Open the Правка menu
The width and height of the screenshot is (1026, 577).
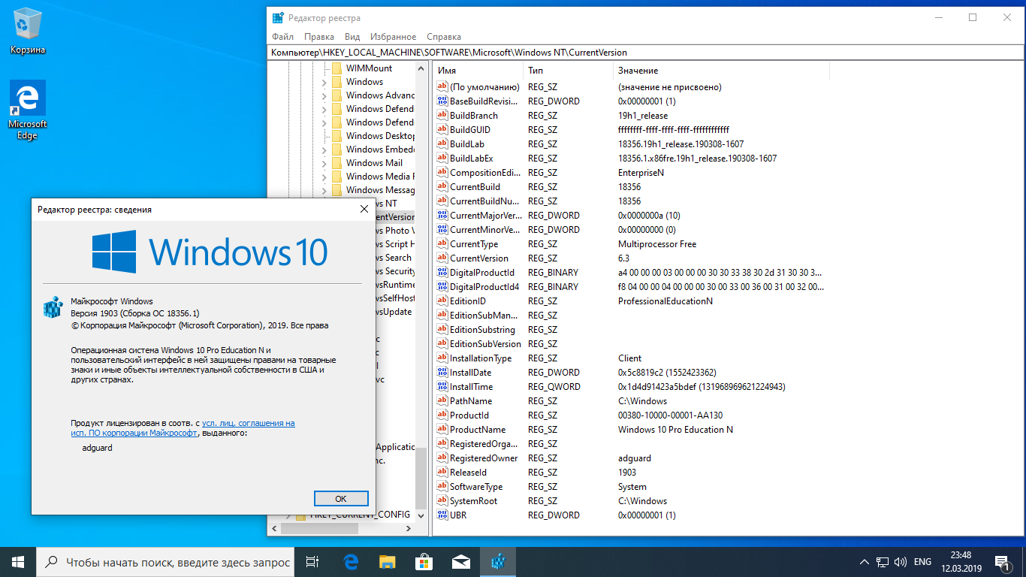[x=319, y=37]
